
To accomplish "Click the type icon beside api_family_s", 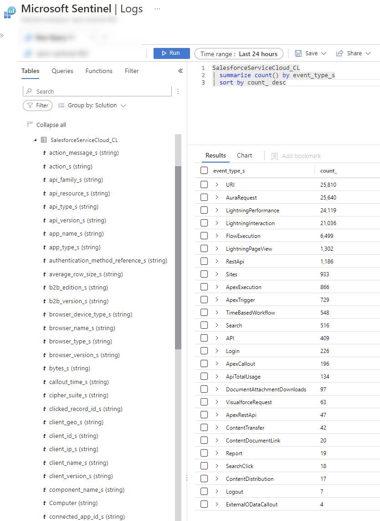I will (45, 180).
